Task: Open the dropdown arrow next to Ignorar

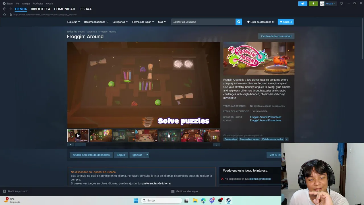Action: [x=147, y=155]
